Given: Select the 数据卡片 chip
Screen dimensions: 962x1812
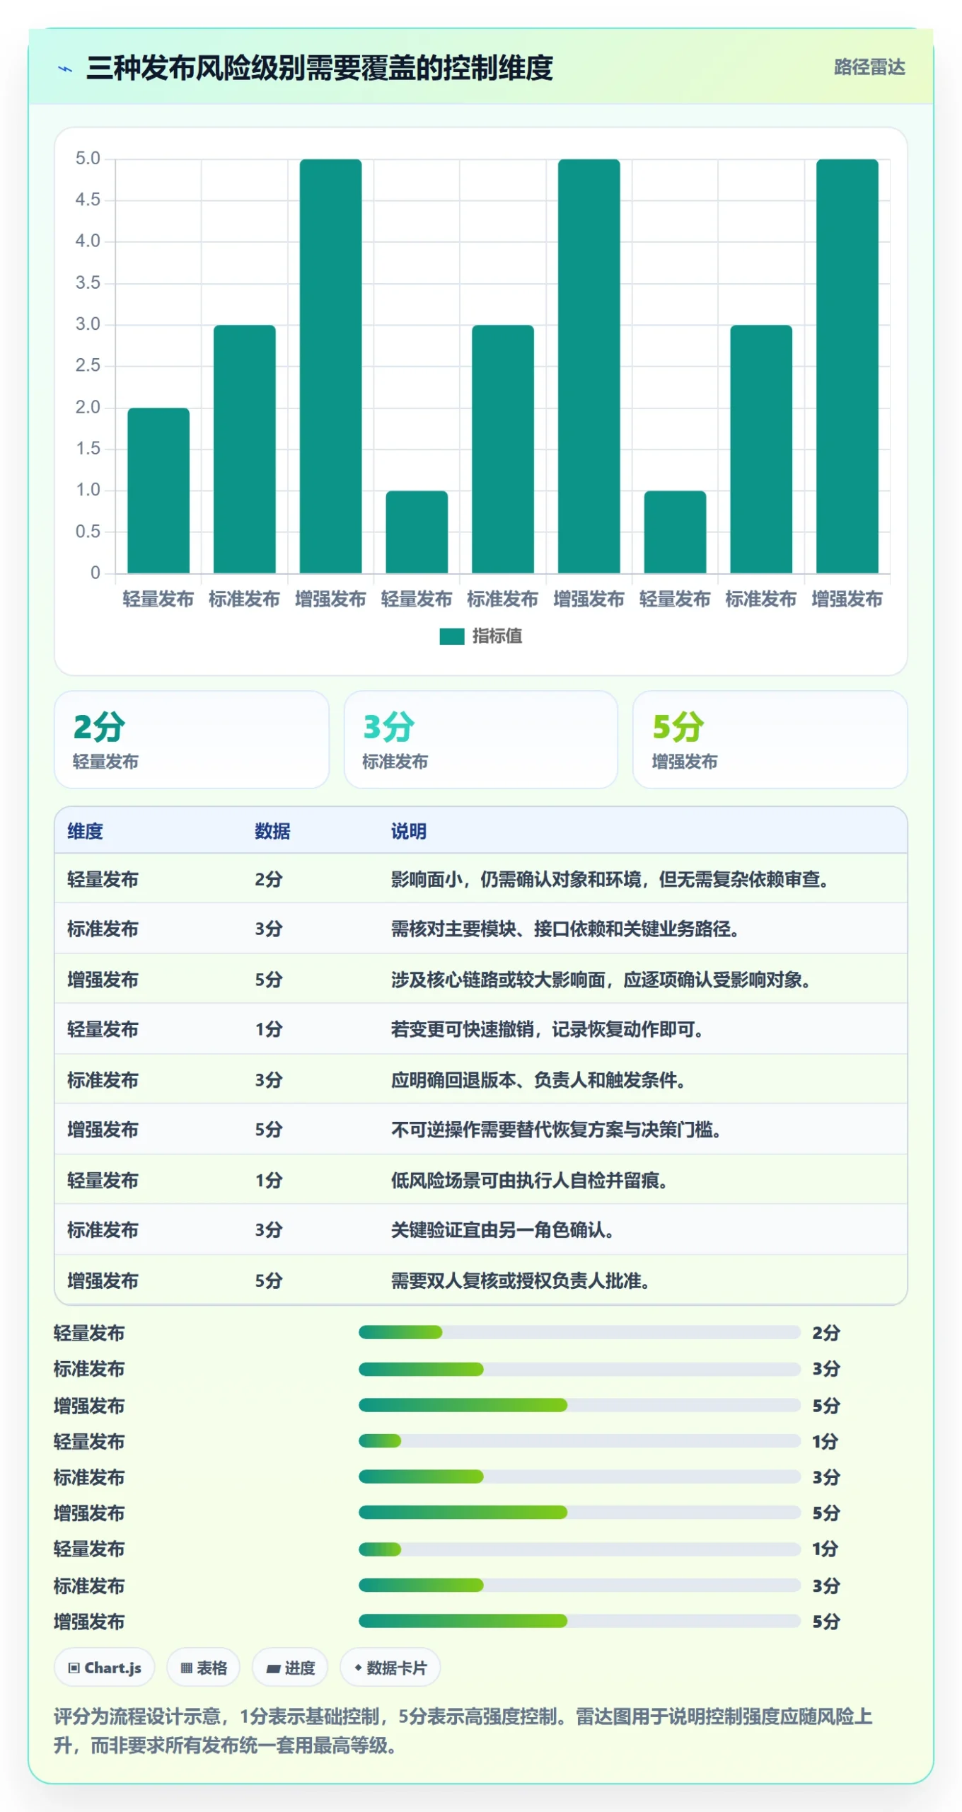Looking at the screenshot, I should [390, 1668].
